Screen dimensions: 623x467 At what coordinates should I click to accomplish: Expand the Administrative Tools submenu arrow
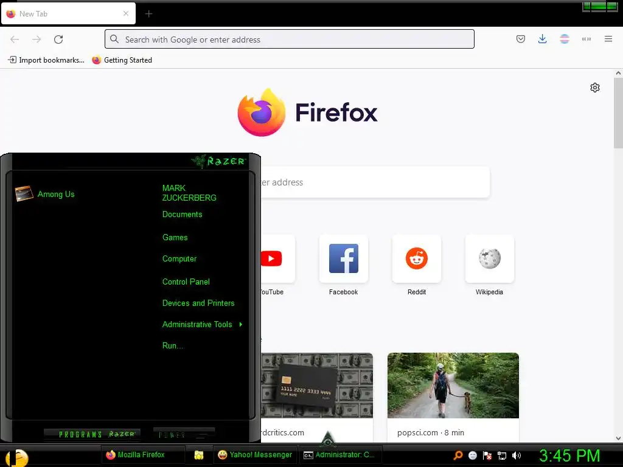[241, 325]
